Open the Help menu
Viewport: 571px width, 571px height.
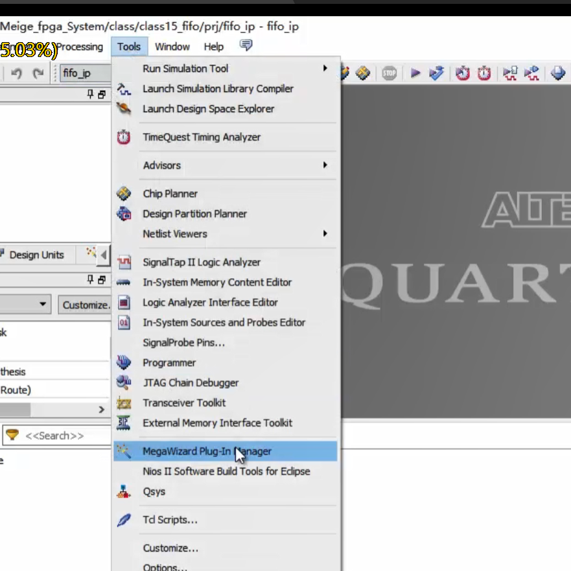[x=214, y=47]
